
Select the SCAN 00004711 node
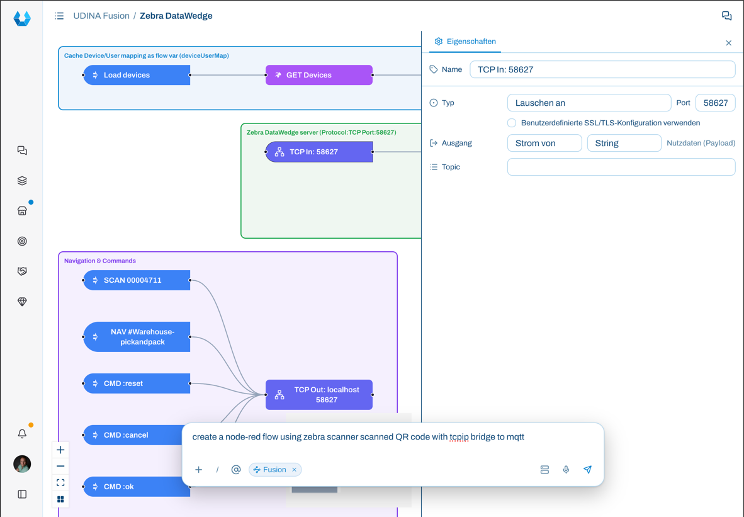(x=137, y=280)
